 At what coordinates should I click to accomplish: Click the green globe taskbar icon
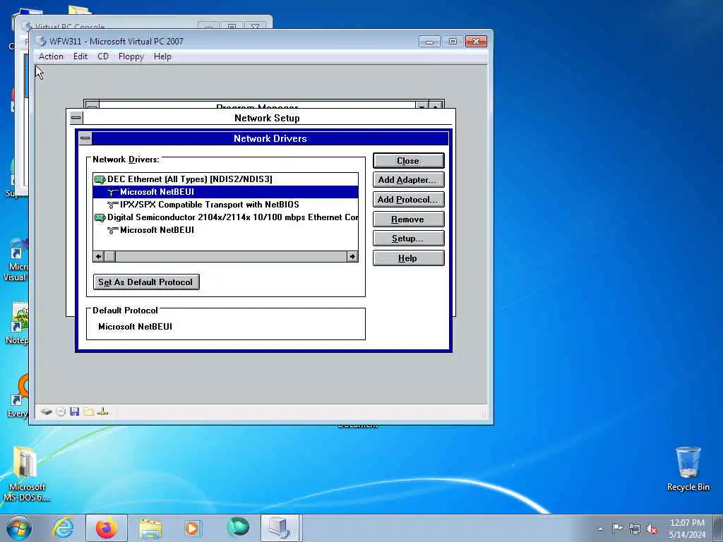[237, 527]
